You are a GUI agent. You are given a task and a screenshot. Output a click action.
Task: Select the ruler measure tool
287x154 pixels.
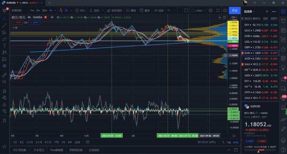tap(4, 75)
